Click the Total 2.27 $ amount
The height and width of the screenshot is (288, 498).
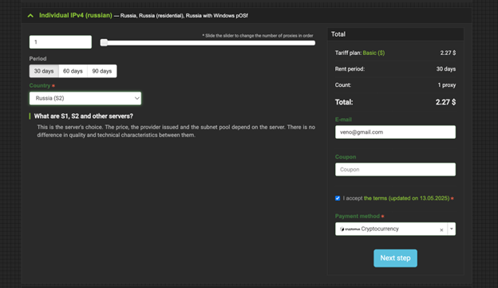(x=445, y=102)
